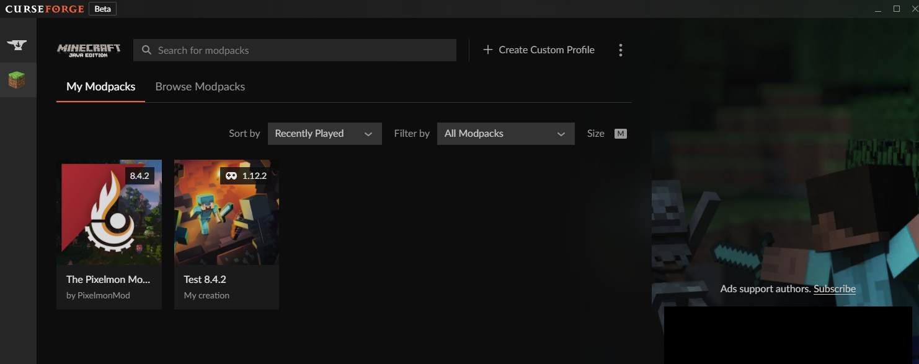Switch to Browse Modpacks tab
The image size is (919, 364).
(200, 87)
